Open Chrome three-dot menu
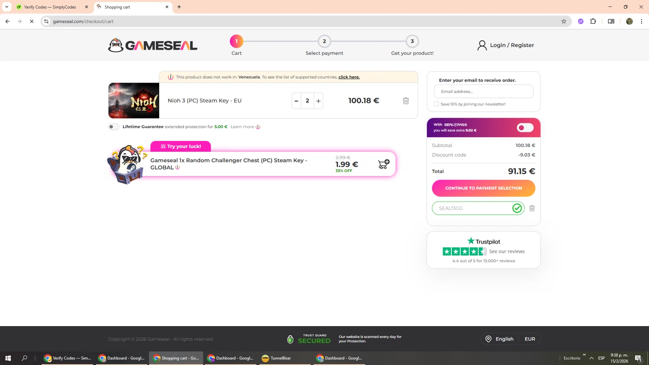The width and height of the screenshot is (649, 365). (x=642, y=21)
